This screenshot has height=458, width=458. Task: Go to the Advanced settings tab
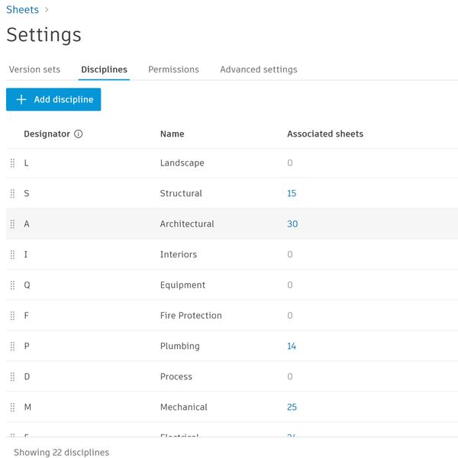259,69
